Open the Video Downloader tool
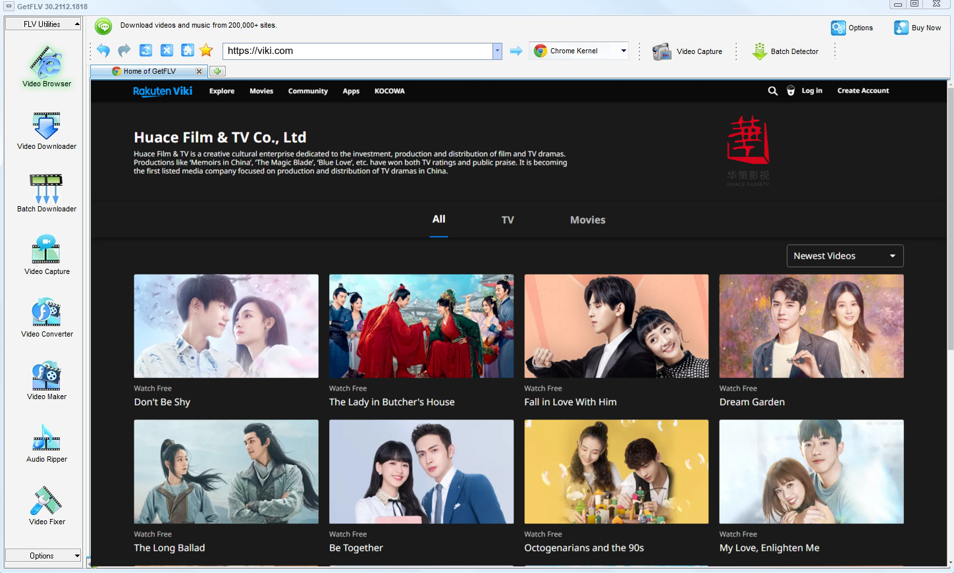 point(47,130)
